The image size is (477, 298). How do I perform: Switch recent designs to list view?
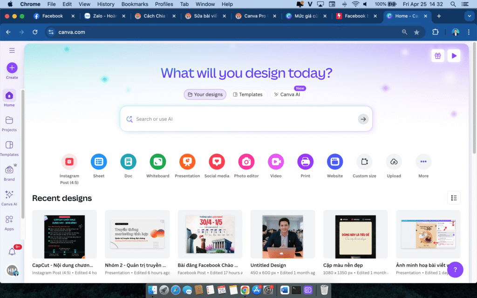[x=454, y=198]
